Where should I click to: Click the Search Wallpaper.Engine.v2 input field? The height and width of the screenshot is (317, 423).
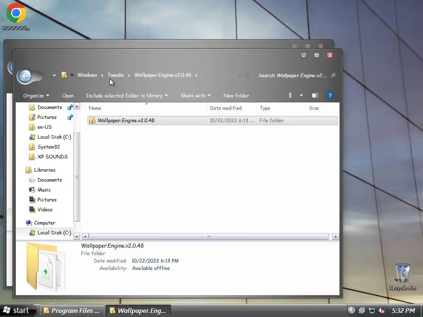[x=293, y=76]
